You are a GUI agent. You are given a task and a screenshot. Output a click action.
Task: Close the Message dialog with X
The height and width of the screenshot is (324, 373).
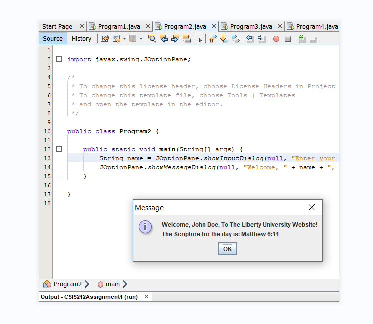[x=312, y=207]
